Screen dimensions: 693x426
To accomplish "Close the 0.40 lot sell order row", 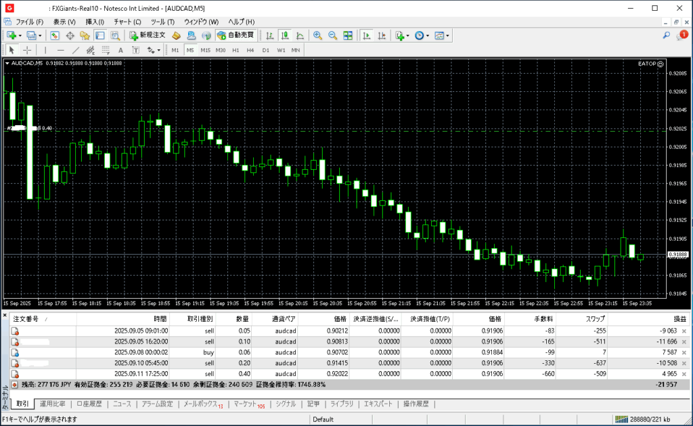I will pyautogui.click(x=684, y=373).
